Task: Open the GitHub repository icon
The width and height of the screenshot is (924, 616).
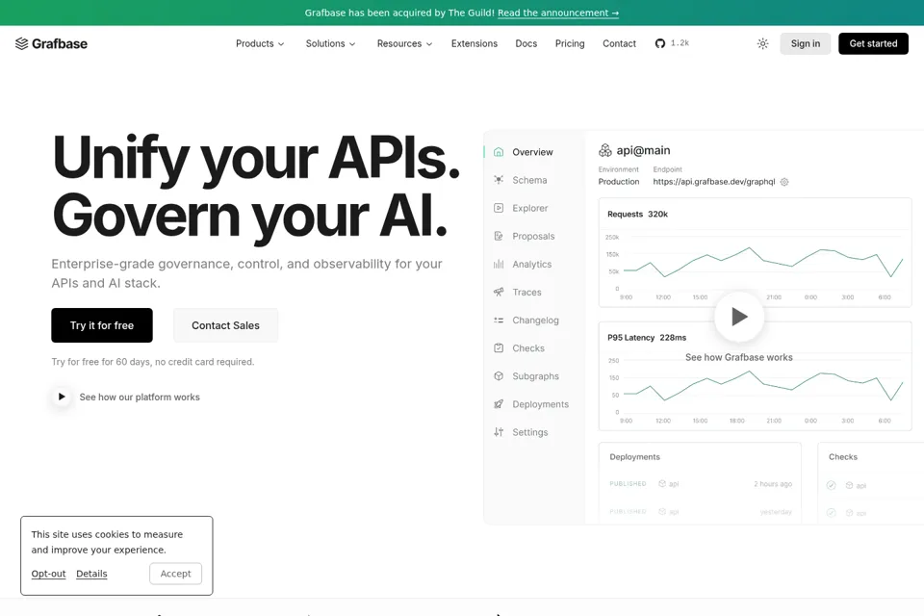Action: coord(660,43)
